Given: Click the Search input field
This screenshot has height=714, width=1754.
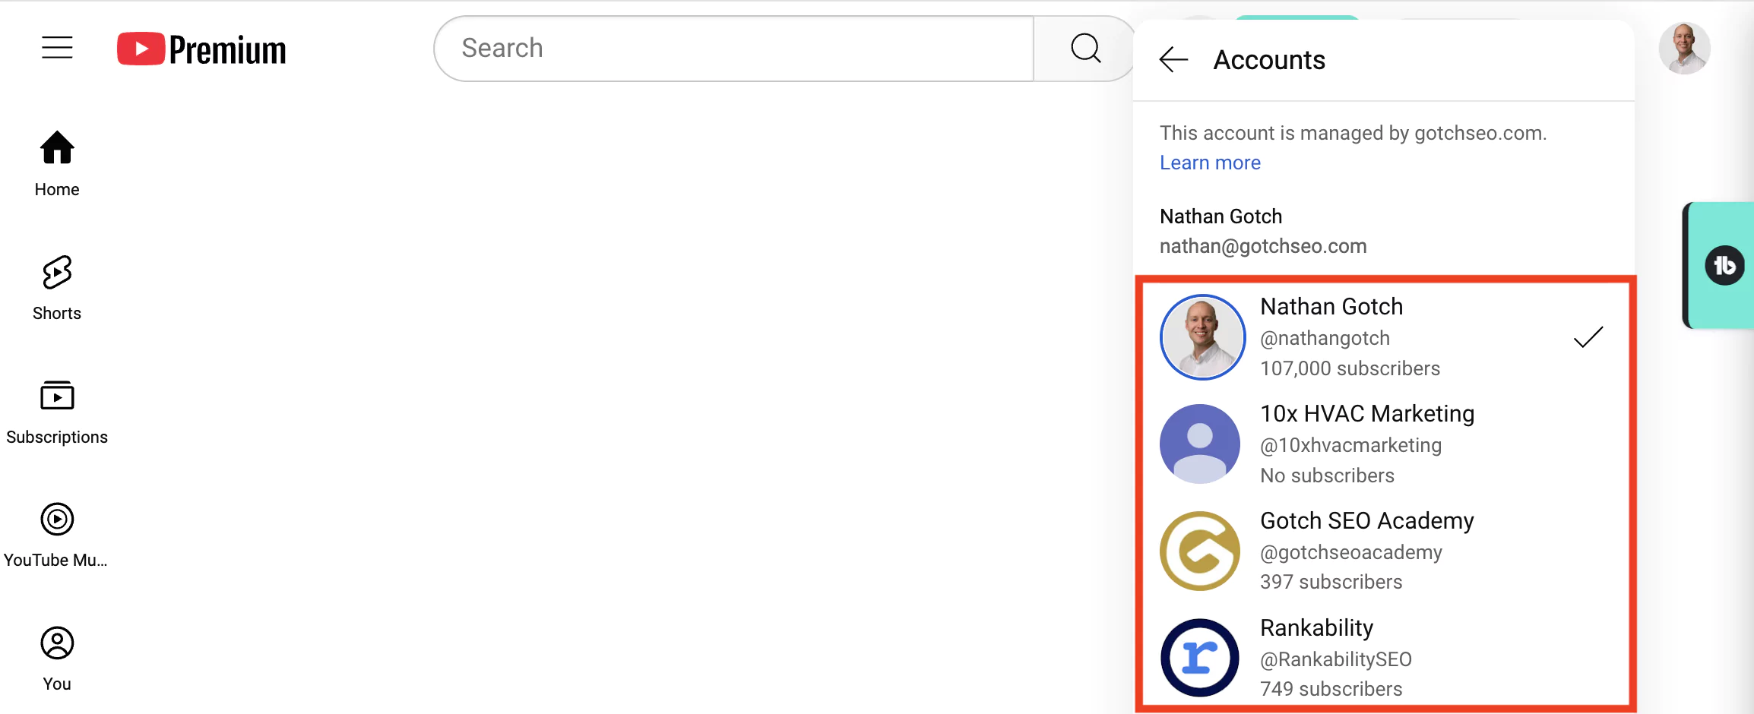Looking at the screenshot, I should [x=733, y=49].
